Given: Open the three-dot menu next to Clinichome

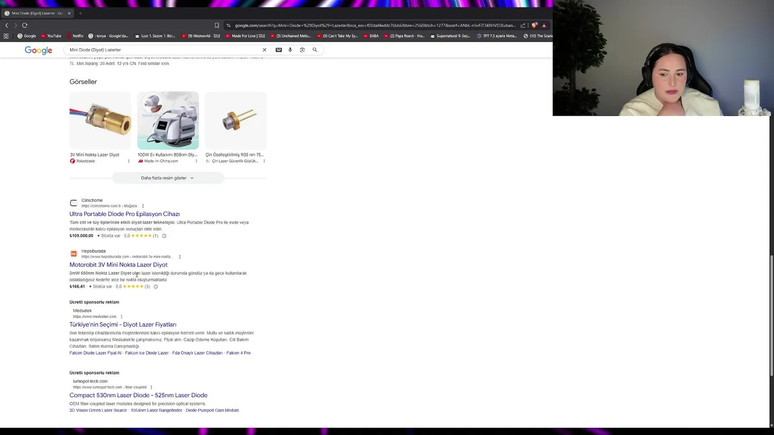Looking at the screenshot, I should [x=143, y=206].
